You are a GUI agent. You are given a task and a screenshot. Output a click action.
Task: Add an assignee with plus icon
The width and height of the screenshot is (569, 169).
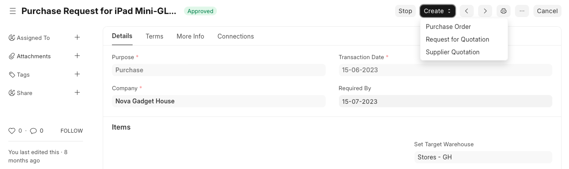point(77,38)
